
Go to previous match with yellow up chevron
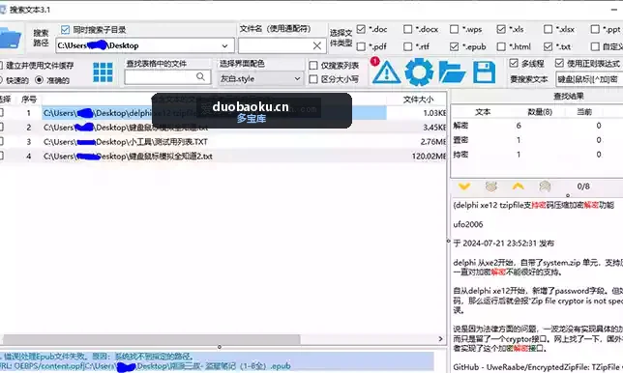tap(519, 186)
